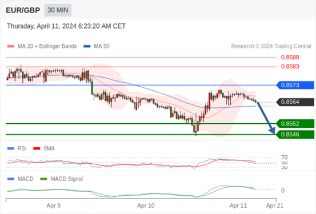Click the MACD legend label

click(x=26, y=179)
